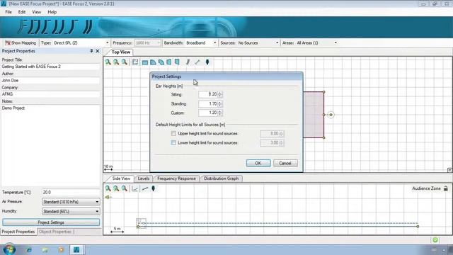
Task: Open Internet Explorer from taskbar
Action: click(x=28, y=249)
